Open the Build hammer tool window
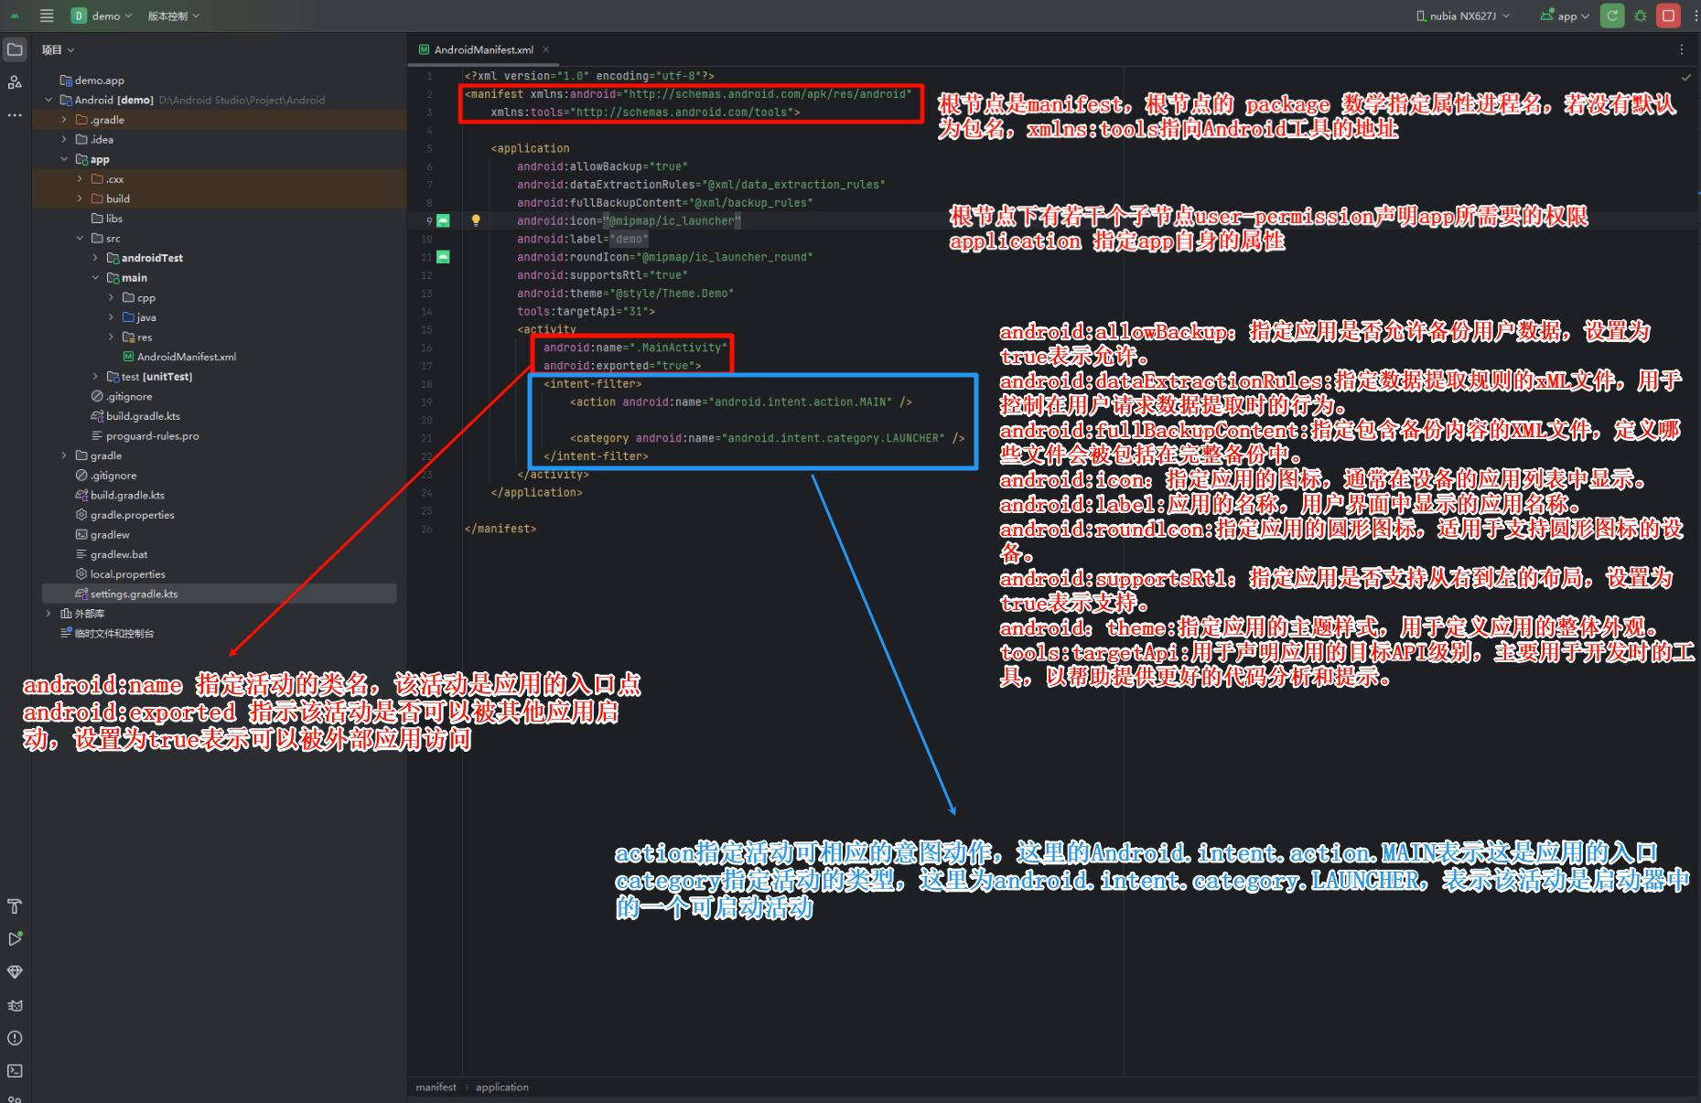The height and width of the screenshot is (1103, 1701). (x=15, y=906)
